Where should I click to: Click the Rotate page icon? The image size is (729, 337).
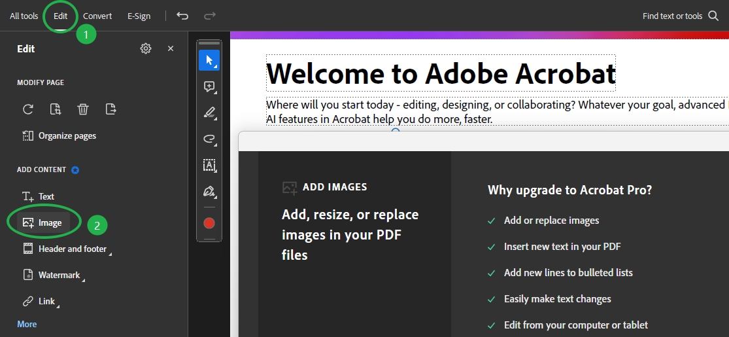pos(28,109)
